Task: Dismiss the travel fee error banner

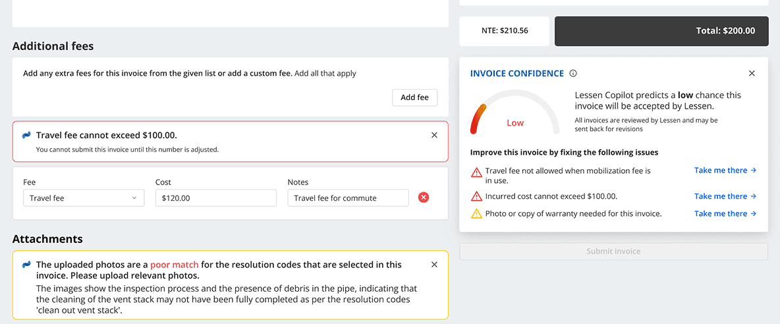Action: 434,135
